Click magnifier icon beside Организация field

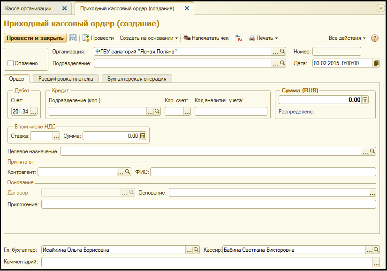pyautogui.click(x=282, y=52)
